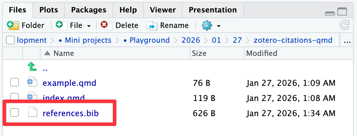Expand the New File dropdown arrow
Viewport: 357px width, 136px height.
pos(89,26)
